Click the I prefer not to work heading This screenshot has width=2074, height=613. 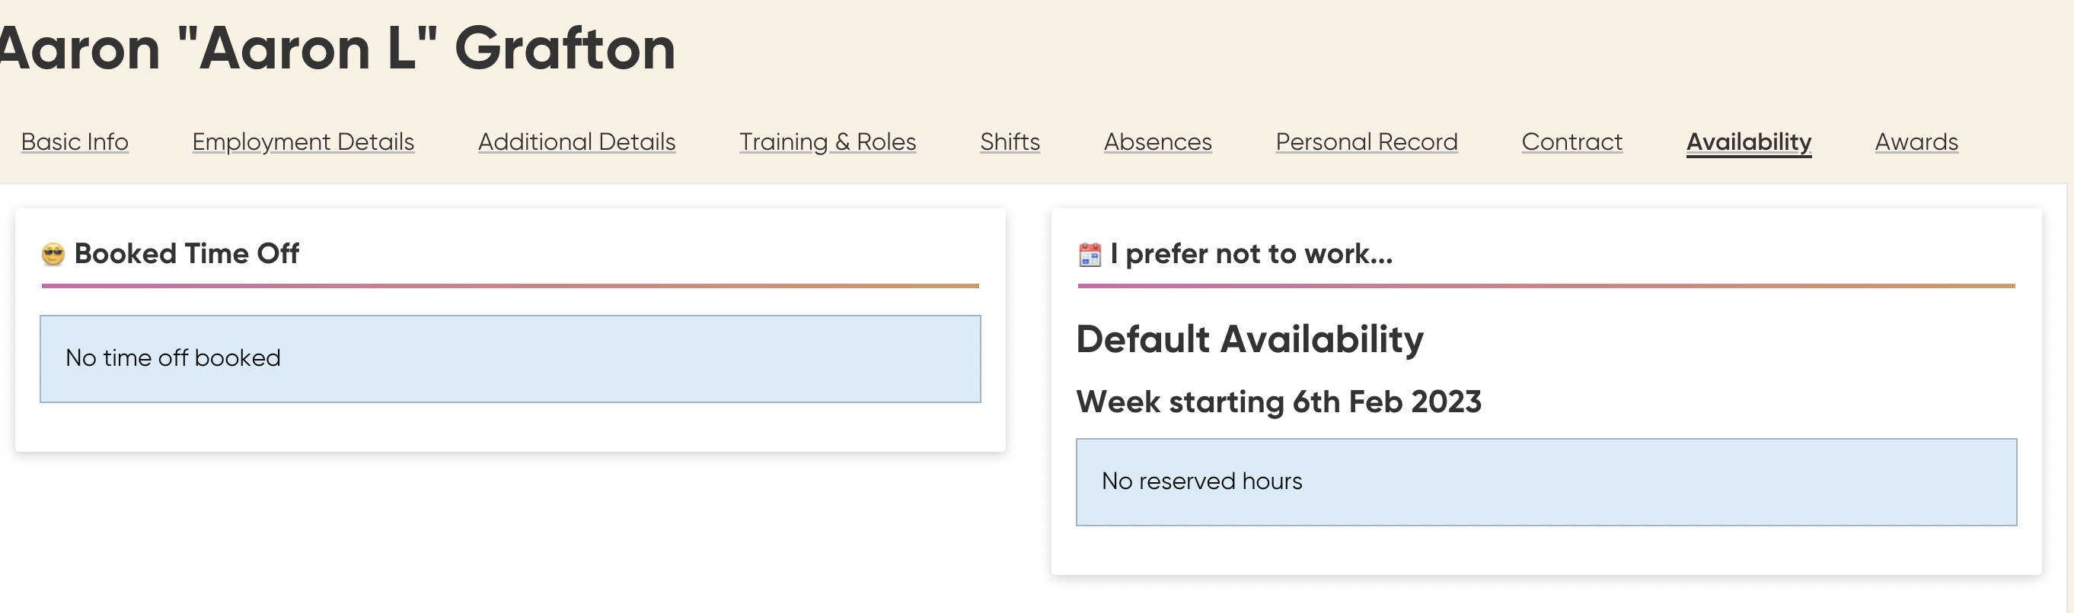coord(1250,254)
